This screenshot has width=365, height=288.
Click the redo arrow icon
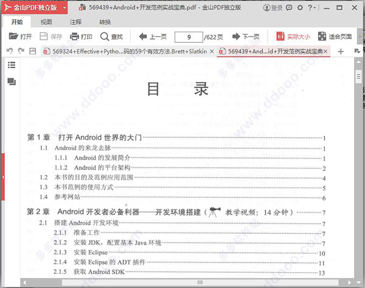(x=21, y=51)
